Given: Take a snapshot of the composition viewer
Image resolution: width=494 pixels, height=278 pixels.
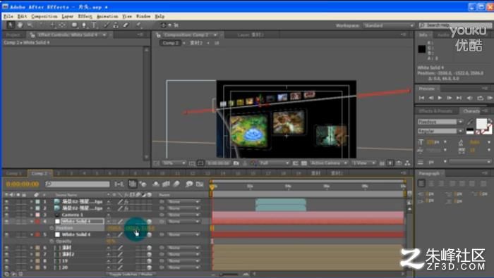Looking at the screenshot, I should pyautogui.click(x=236, y=163).
